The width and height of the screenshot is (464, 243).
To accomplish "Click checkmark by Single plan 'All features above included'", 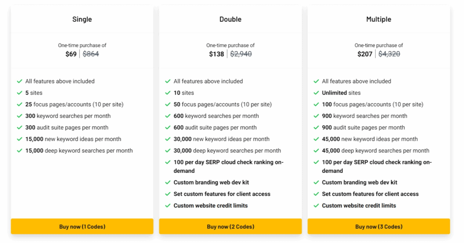I will [19, 82].
